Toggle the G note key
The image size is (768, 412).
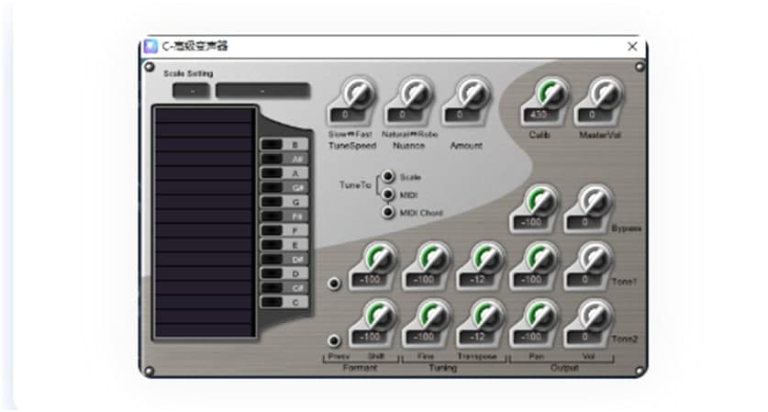284,201
